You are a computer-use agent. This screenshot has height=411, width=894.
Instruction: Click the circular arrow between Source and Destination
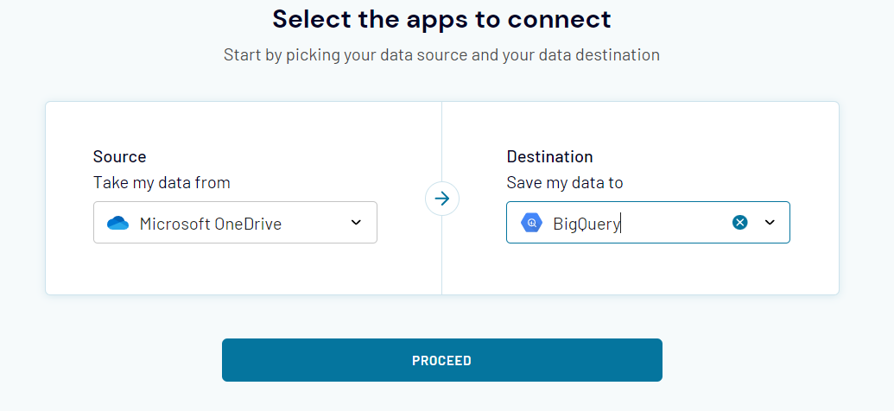point(442,199)
